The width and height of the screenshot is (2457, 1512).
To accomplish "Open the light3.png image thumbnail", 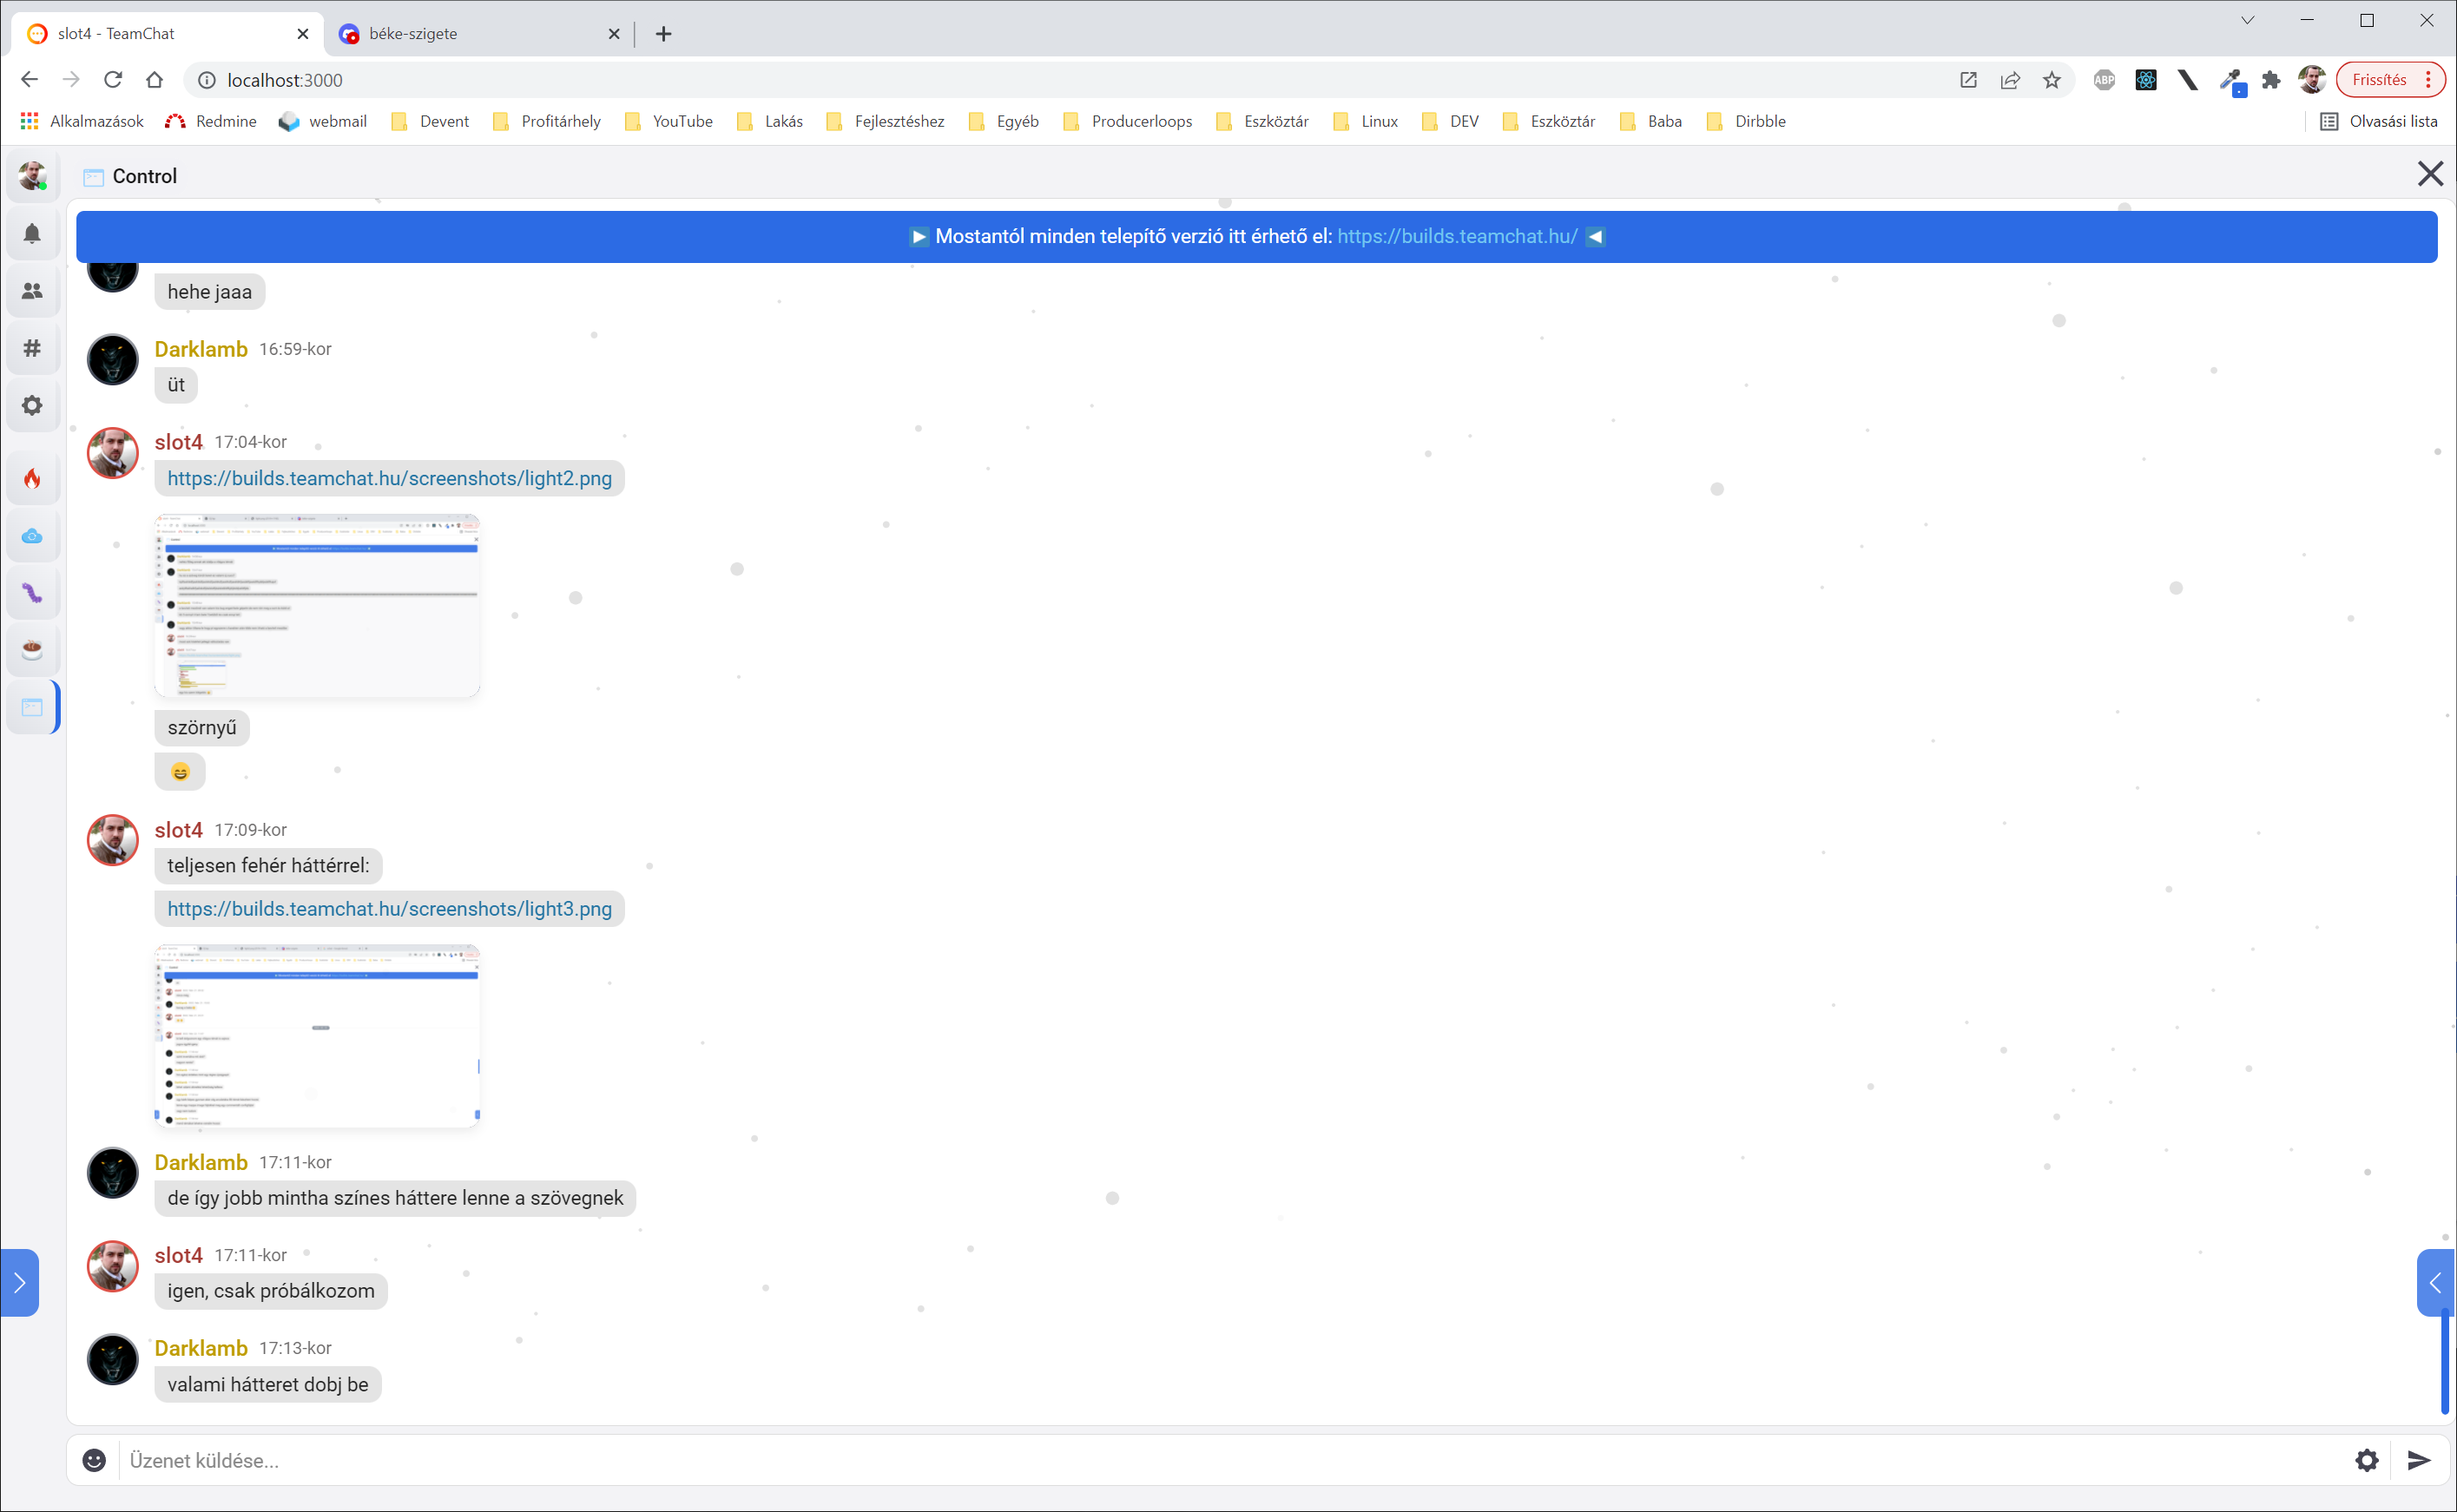I will 317,1035.
